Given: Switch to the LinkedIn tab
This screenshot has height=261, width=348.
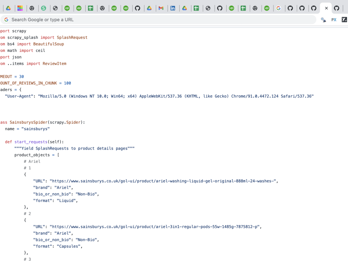Looking at the screenshot, I should tap(173, 8).
